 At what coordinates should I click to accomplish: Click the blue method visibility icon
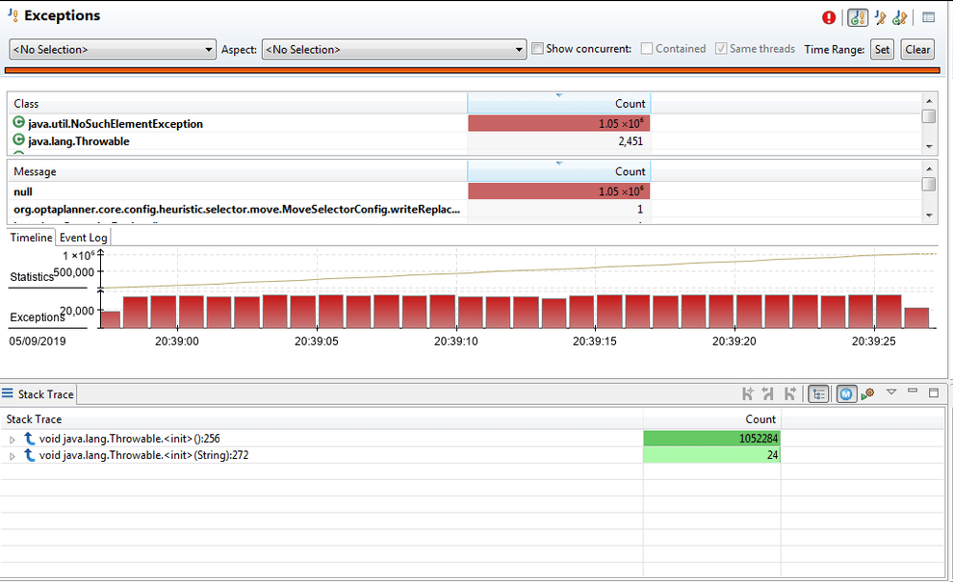click(x=846, y=392)
